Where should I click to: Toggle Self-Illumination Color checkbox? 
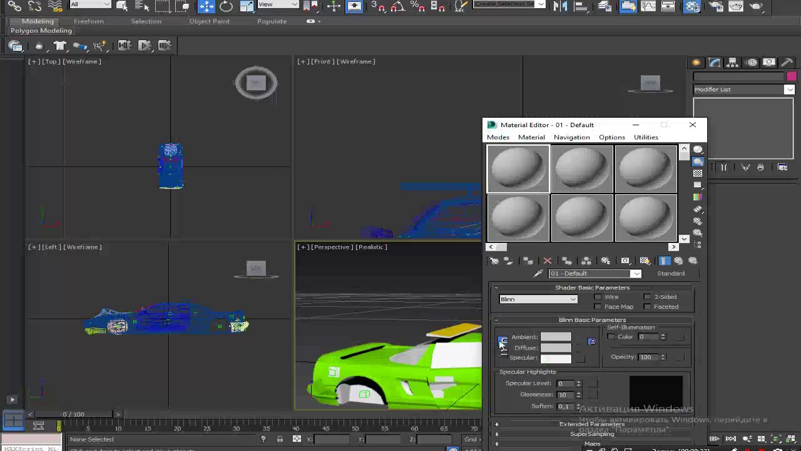point(611,337)
